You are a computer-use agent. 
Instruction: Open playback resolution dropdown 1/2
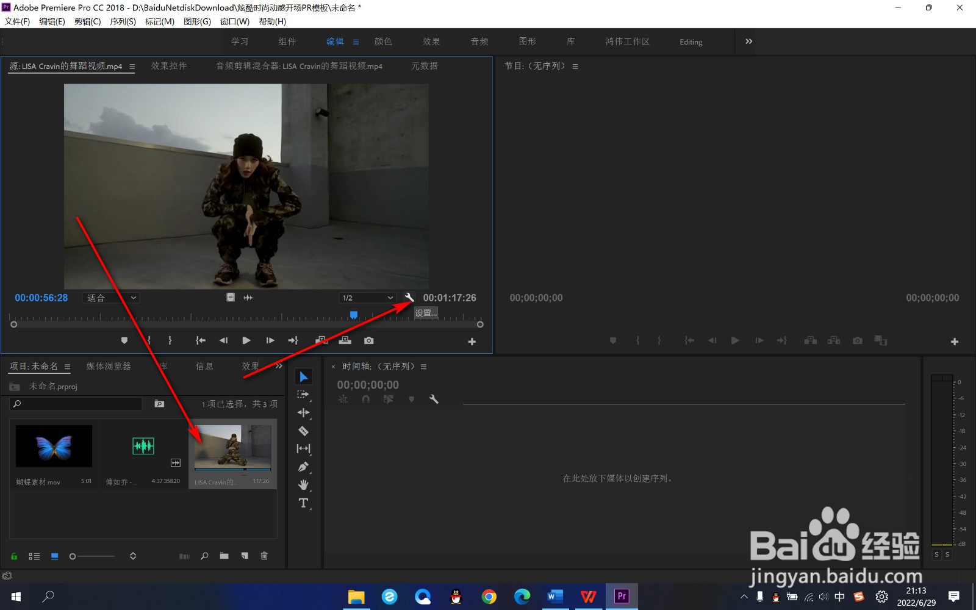(368, 298)
